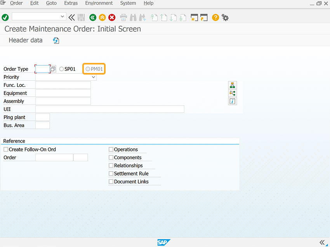Open the yellow Help question mark icon
Image resolution: width=330 pixels, height=247 pixels.
click(x=215, y=17)
